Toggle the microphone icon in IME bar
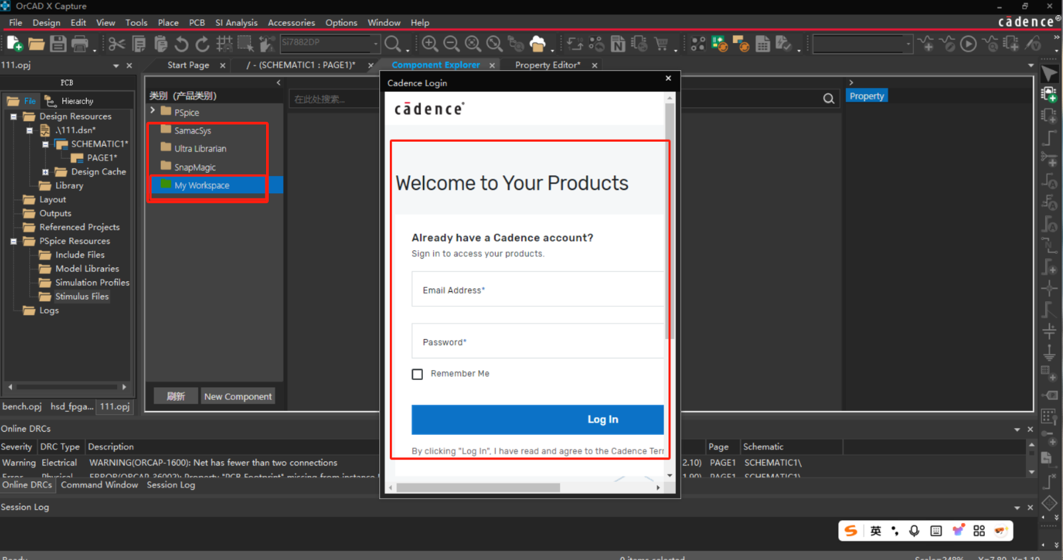 (x=914, y=531)
